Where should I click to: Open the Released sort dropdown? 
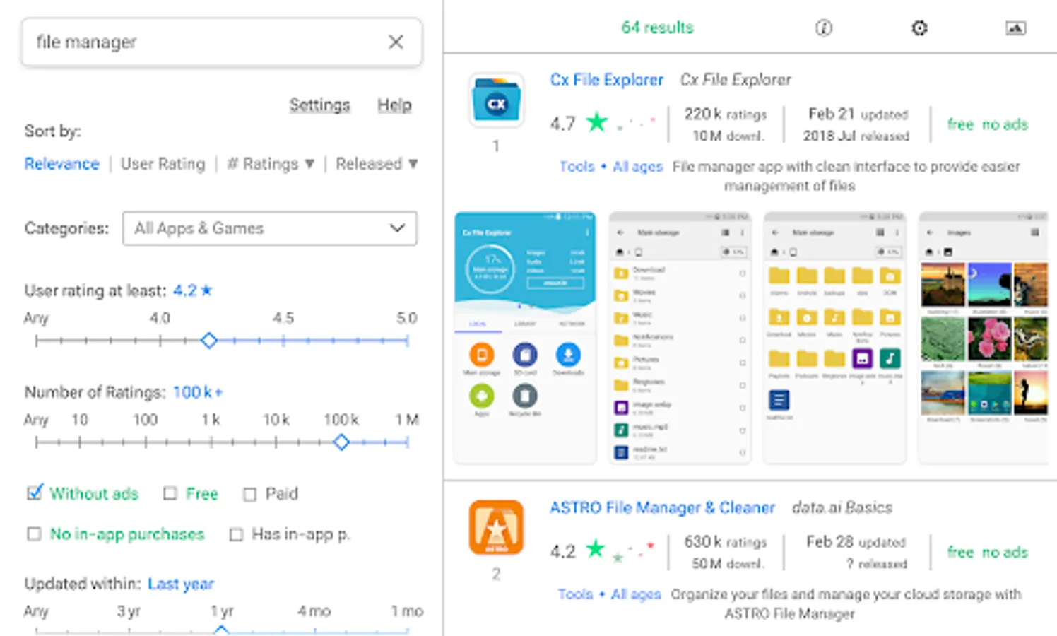(377, 164)
